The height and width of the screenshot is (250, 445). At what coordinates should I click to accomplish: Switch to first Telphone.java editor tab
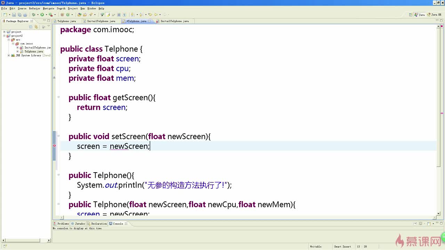(x=66, y=21)
